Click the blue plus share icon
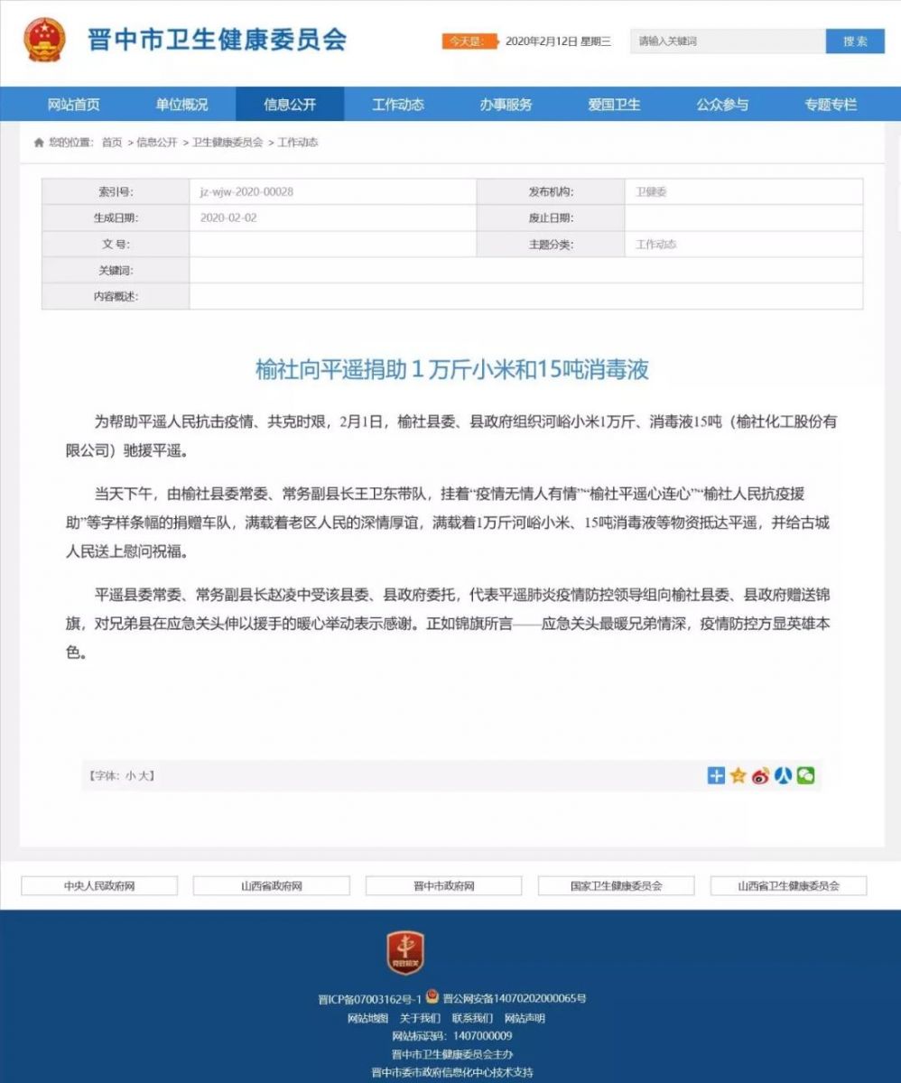Viewport: 901px width, 1083px height. pos(716,775)
